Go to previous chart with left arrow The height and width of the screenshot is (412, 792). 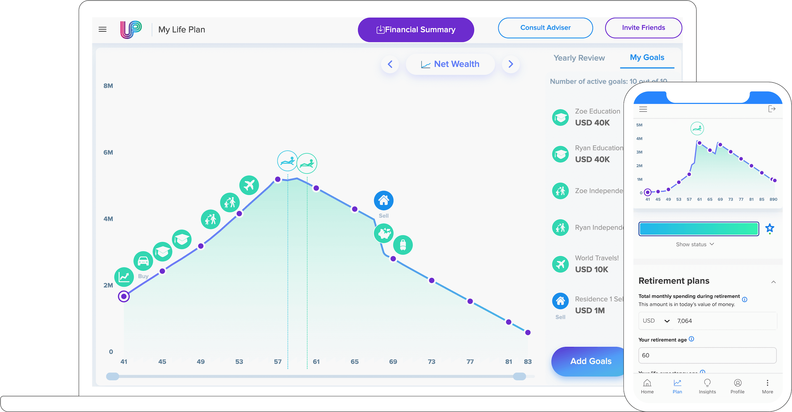(x=390, y=64)
